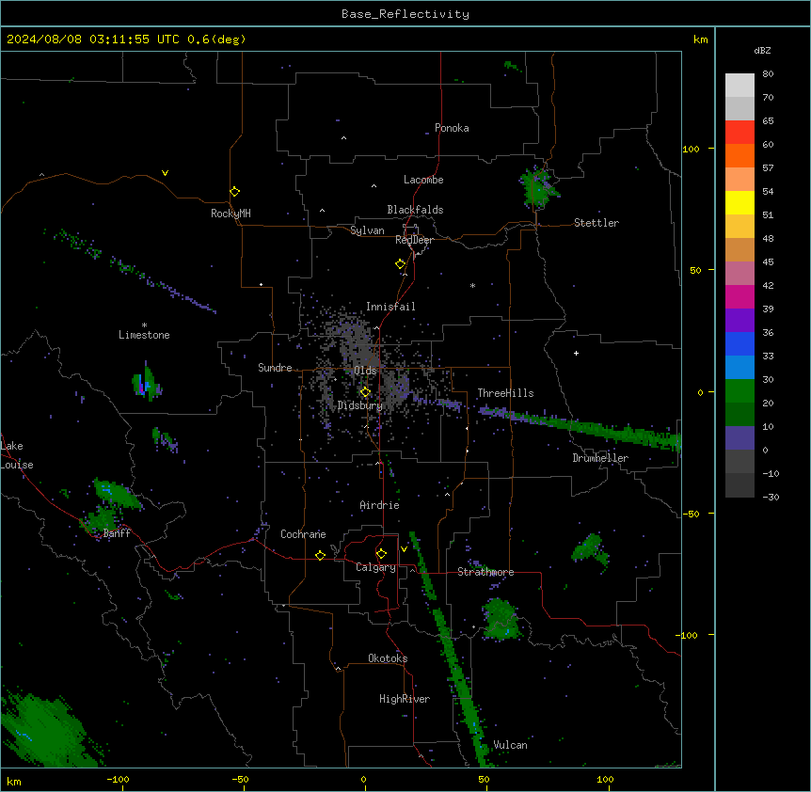Click the red 65 dBZ legend swatch
Viewport: 811px width, 792px height.
tap(739, 133)
